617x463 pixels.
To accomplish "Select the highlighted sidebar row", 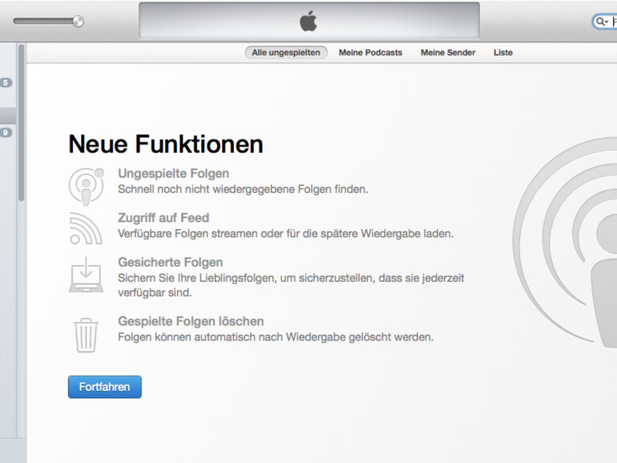I will tap(8, 115).
